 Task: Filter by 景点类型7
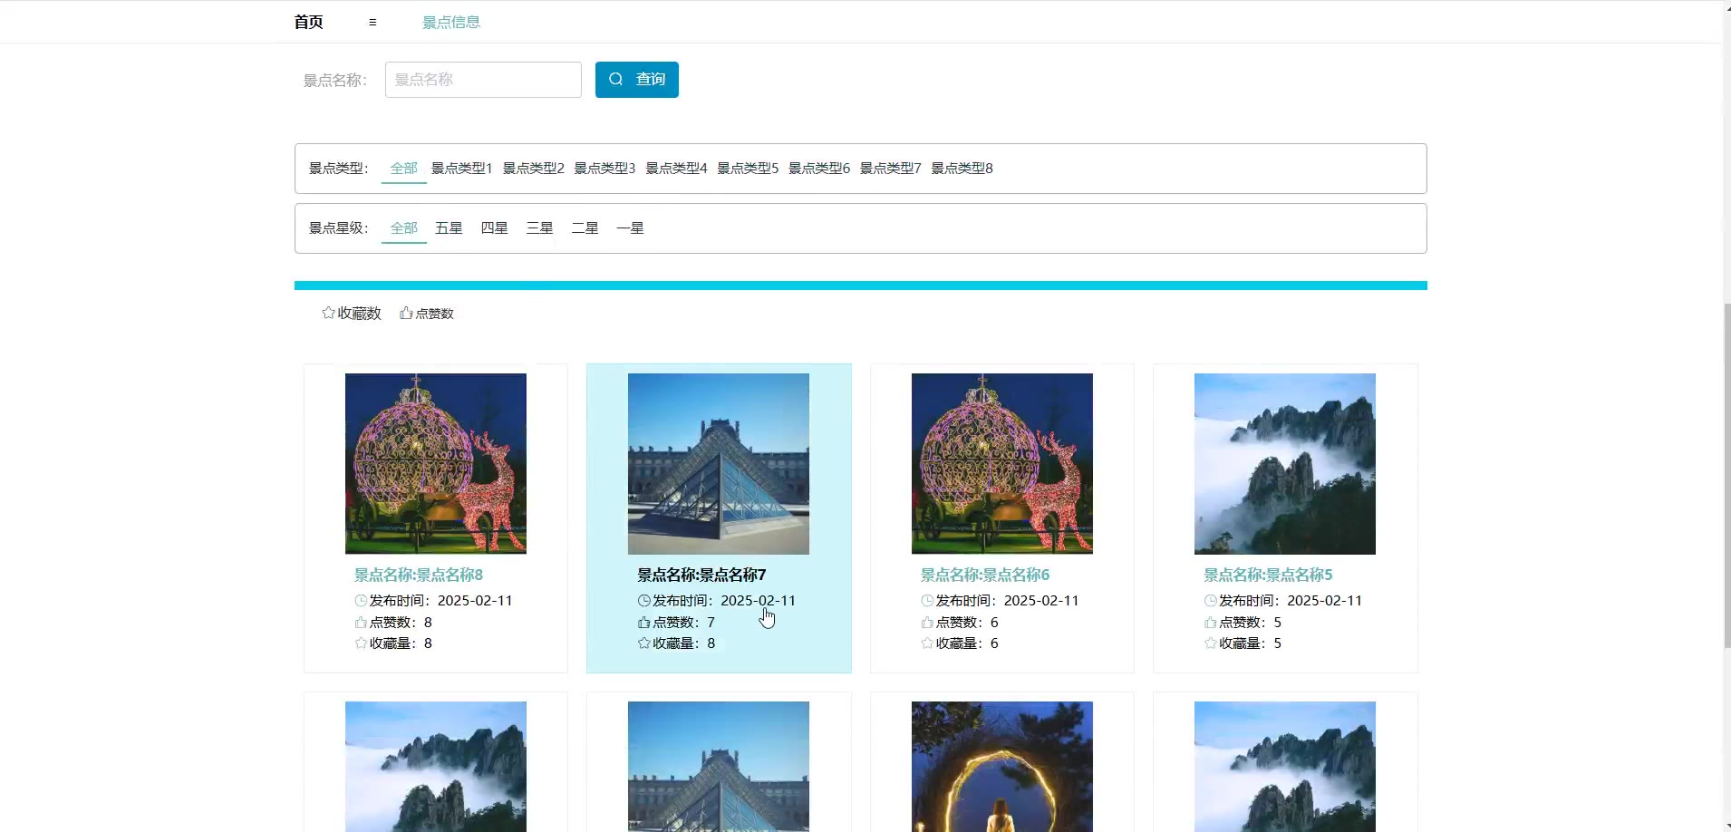[890, 169]
